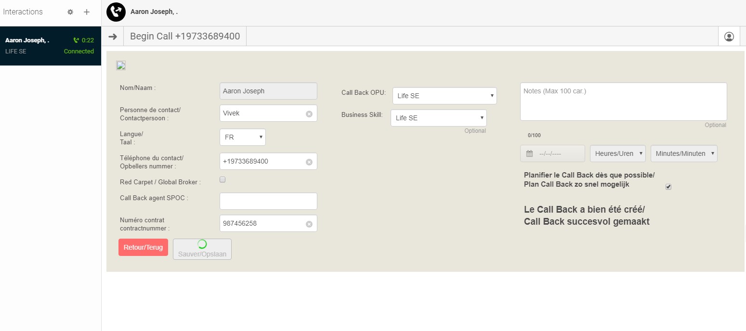Click the 0:22 call timer
Image resolution: width=746 pixels, height=331 pixels.
88,40
